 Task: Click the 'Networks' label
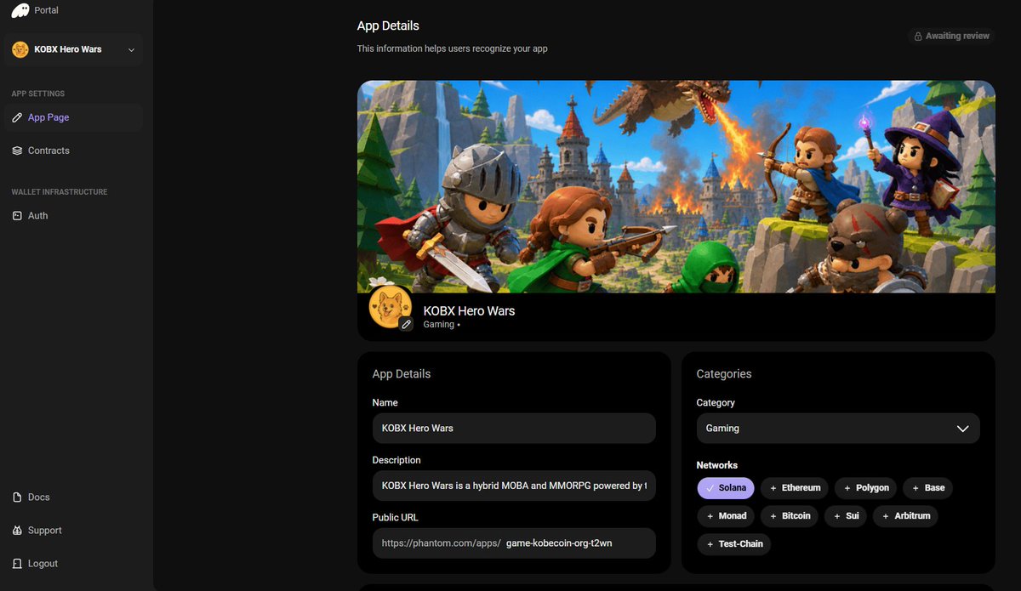(717, 465)
